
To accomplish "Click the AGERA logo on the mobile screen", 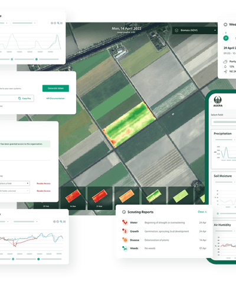I will tap(218, 101).
